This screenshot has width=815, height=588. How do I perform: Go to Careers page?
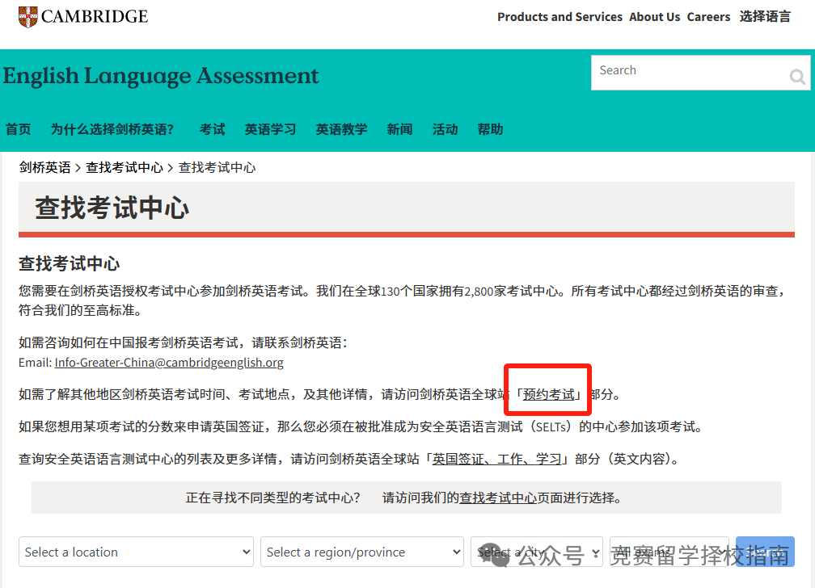tap(708, 17)
